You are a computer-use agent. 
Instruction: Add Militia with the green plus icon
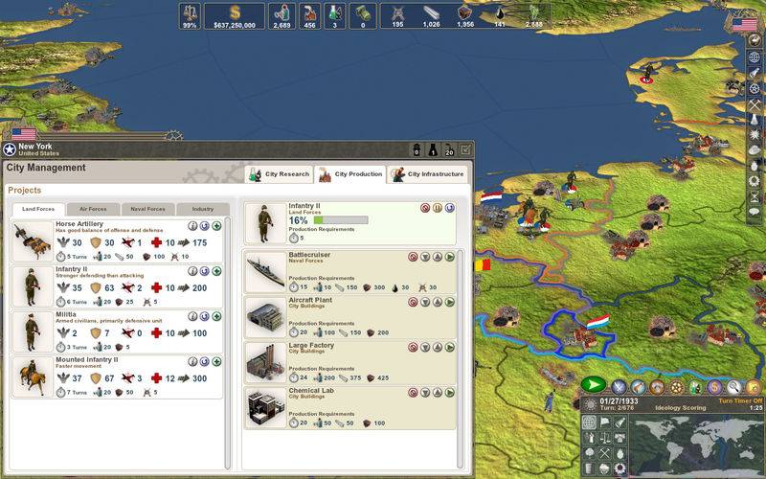(x=216, y=316)
